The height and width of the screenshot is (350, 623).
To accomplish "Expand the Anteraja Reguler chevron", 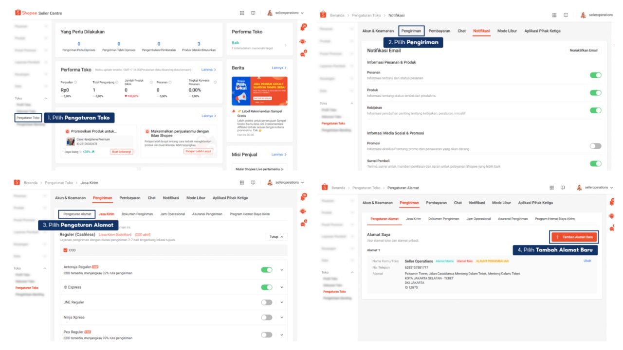I will tap(281, 270).
